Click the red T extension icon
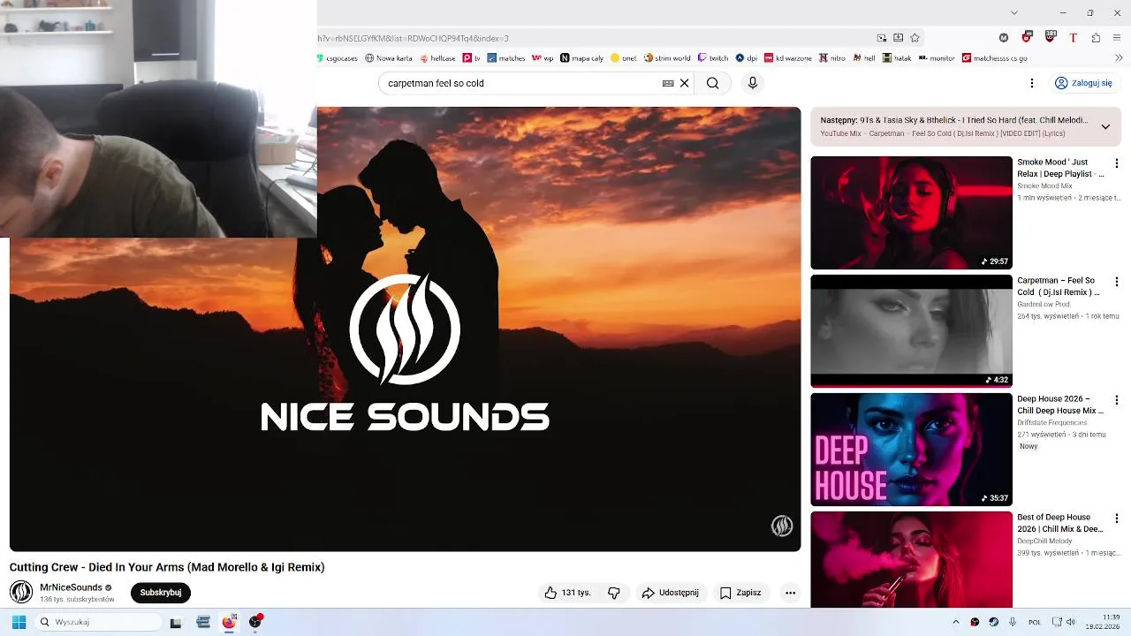The height and width of the screenshot is (636, 1131). [1074, 38]
